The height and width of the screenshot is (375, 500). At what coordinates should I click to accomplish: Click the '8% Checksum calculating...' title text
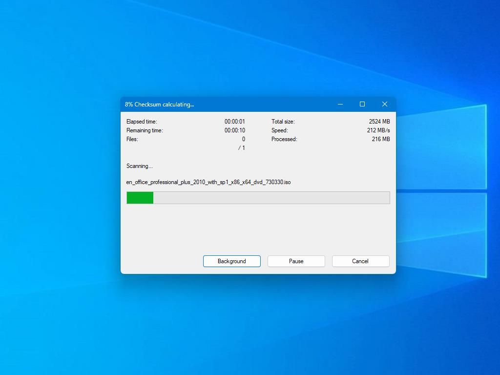[x=159, y=104]
